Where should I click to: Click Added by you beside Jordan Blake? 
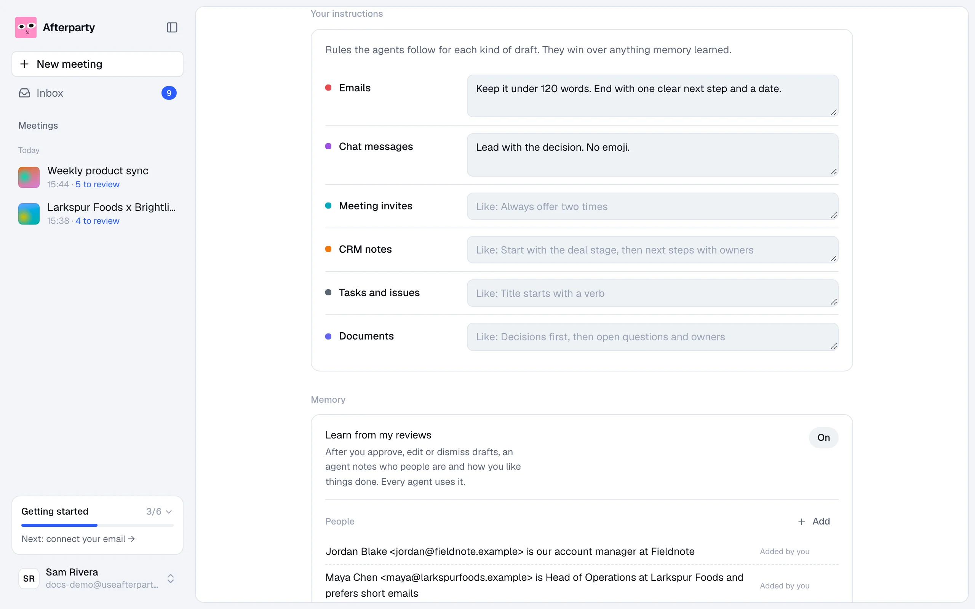click(785, 552)
